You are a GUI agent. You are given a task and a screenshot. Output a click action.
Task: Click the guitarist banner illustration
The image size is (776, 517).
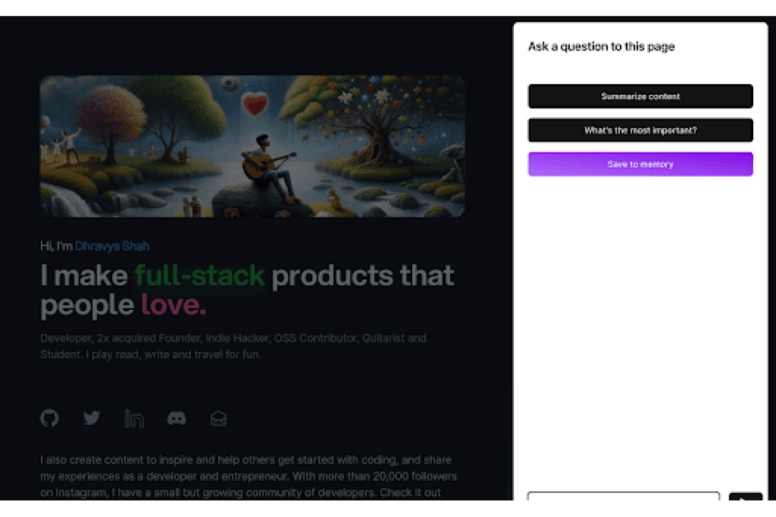click(x=252, y=146)
